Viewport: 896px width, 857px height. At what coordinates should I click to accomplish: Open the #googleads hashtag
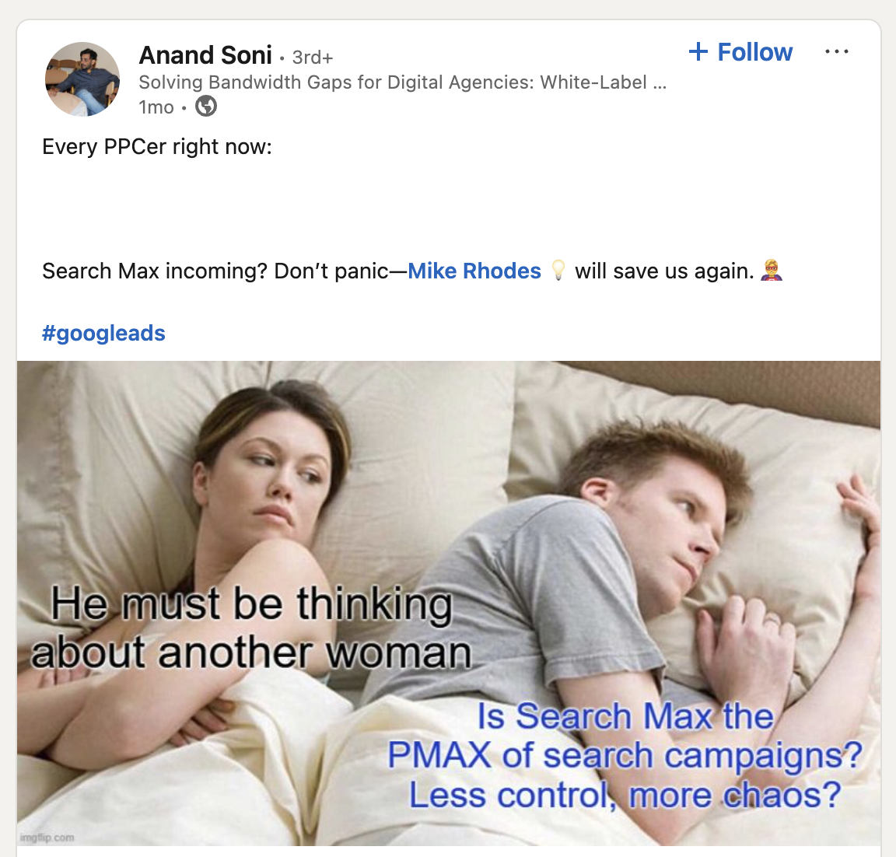103,333
